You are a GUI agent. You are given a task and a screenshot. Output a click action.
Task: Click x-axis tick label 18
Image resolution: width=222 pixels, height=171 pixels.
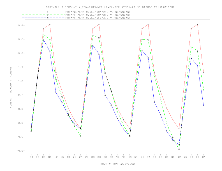pyautogui.click(x=68, y=157)
